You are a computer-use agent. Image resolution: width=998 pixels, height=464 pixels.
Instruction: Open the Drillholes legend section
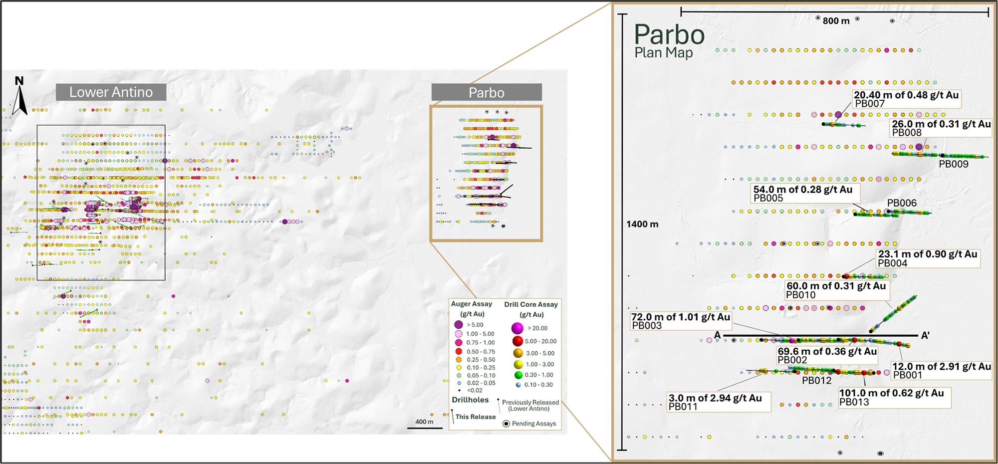pos(471,400)
